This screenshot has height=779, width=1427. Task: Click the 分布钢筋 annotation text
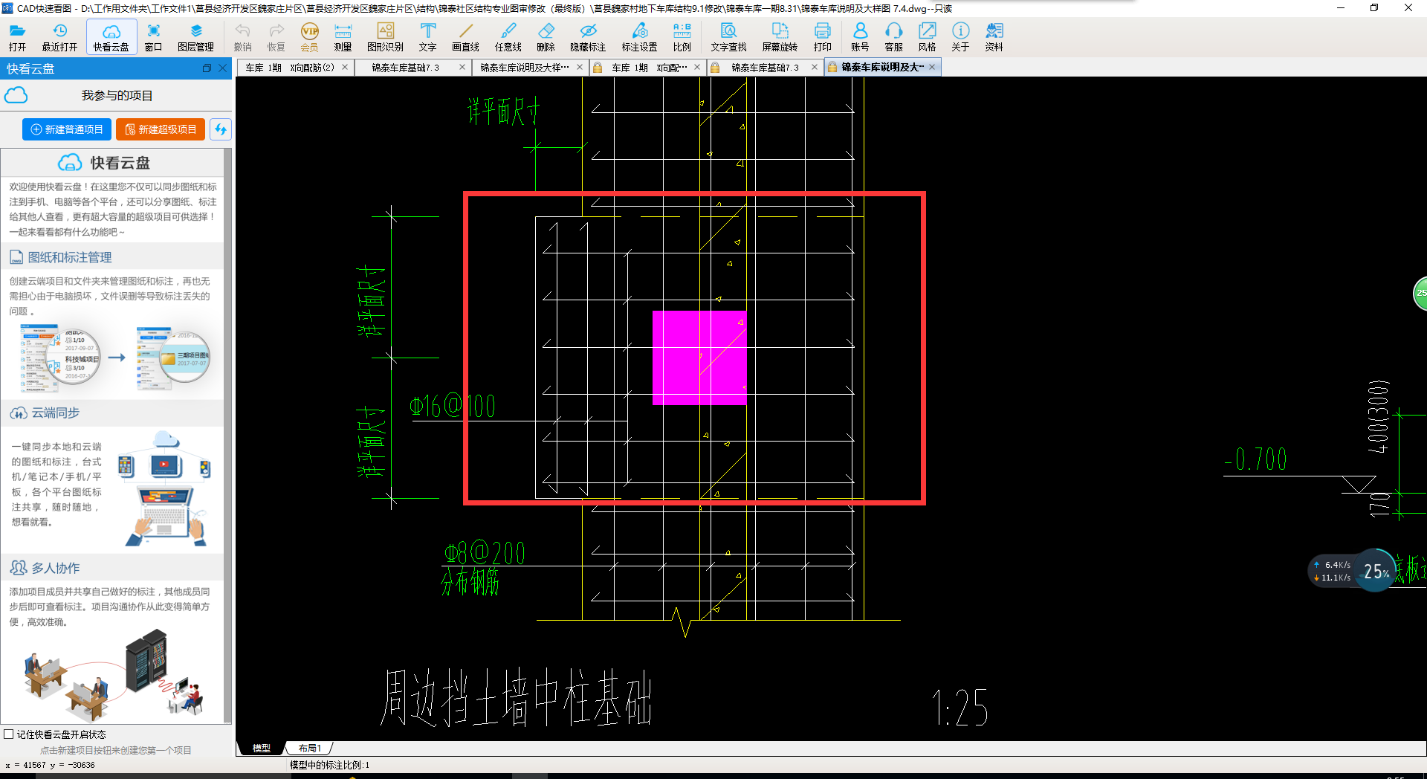[x=470, y=582]
